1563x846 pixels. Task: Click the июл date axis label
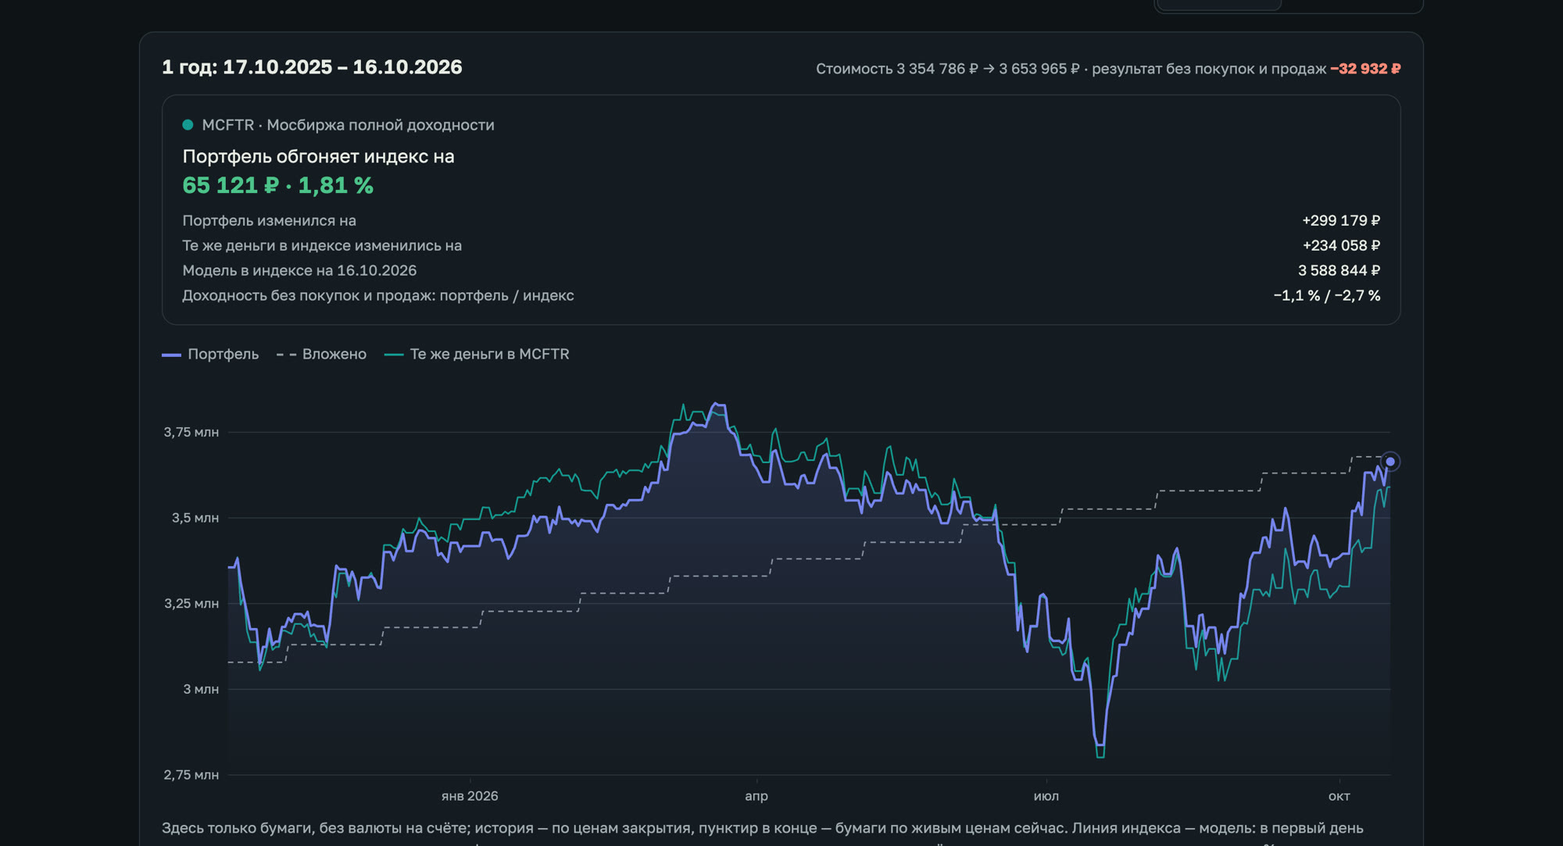point(1046,796)
